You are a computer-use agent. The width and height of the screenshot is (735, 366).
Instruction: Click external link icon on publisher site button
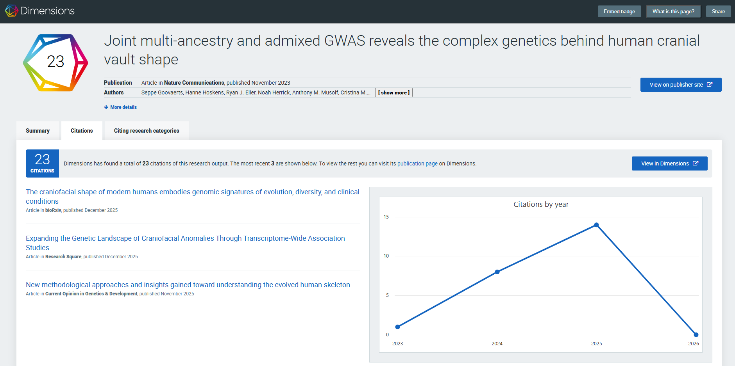click(x=710, y=85)
